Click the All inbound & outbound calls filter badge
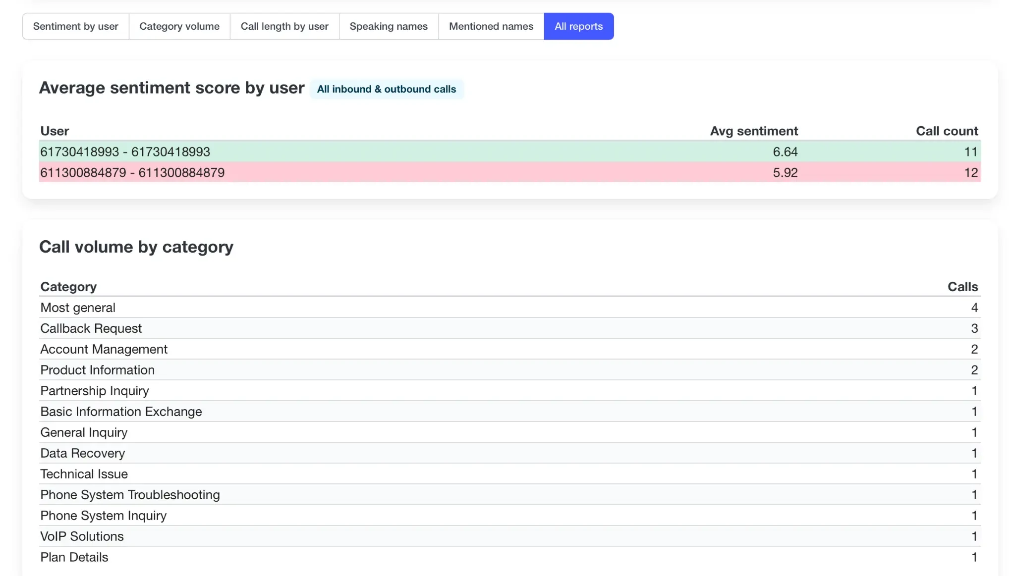Screen dimensions: 1015x576 (387, 89)
